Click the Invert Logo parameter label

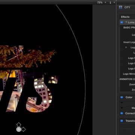click(129, 42)
